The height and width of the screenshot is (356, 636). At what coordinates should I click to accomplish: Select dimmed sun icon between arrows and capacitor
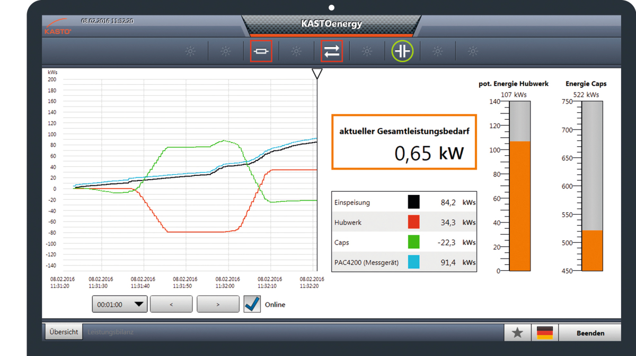[x=367, y=51]
